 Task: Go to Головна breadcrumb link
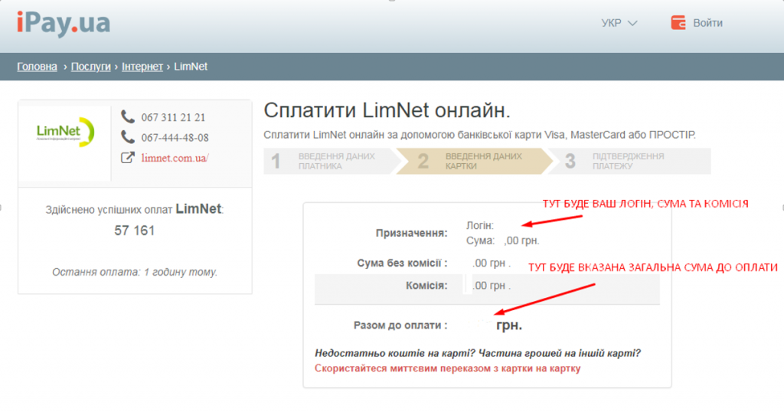[37, 67]
